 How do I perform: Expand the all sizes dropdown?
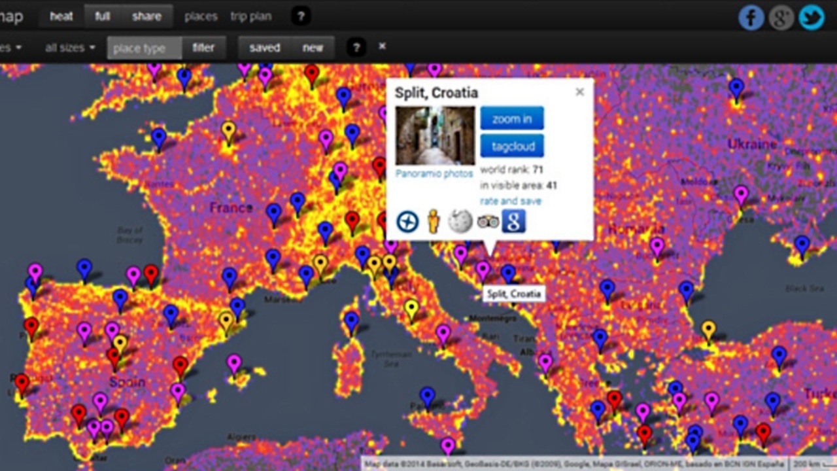click(x=70, y=48)
